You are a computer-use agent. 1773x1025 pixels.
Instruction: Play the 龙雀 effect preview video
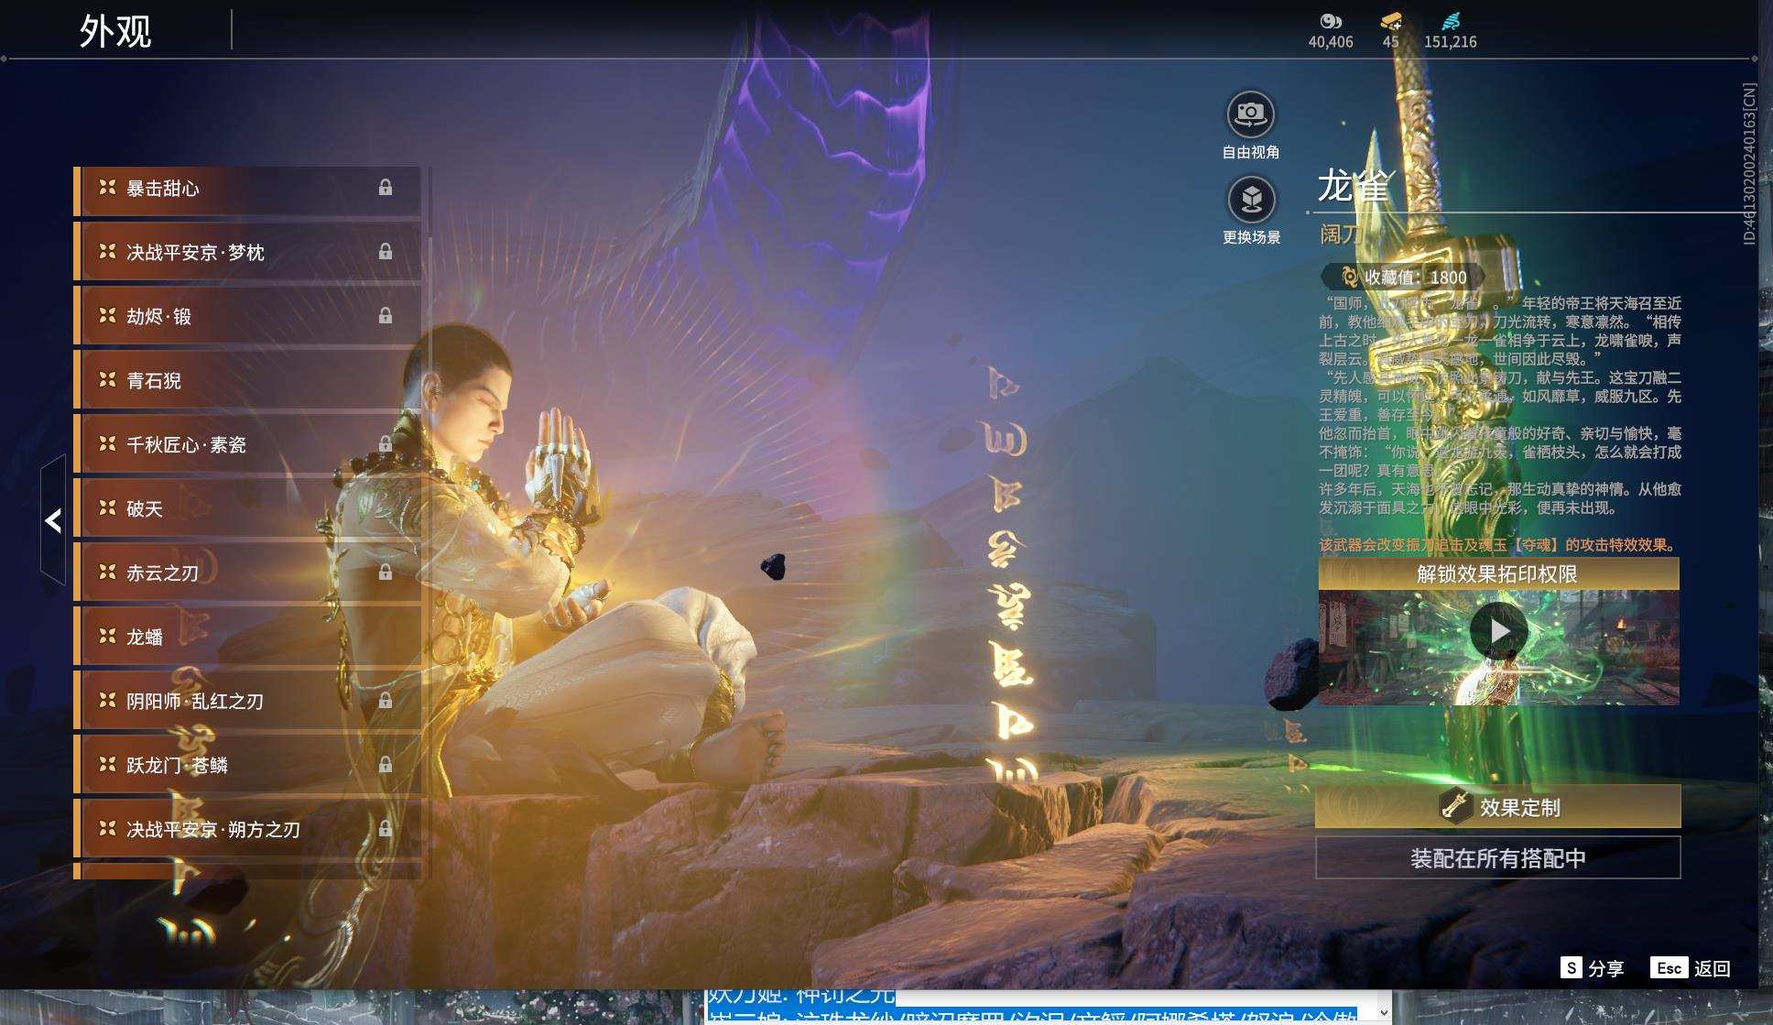pos(1498,631)
